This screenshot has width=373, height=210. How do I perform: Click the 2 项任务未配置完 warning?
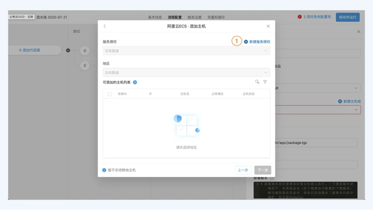click(x=317, y=17)
